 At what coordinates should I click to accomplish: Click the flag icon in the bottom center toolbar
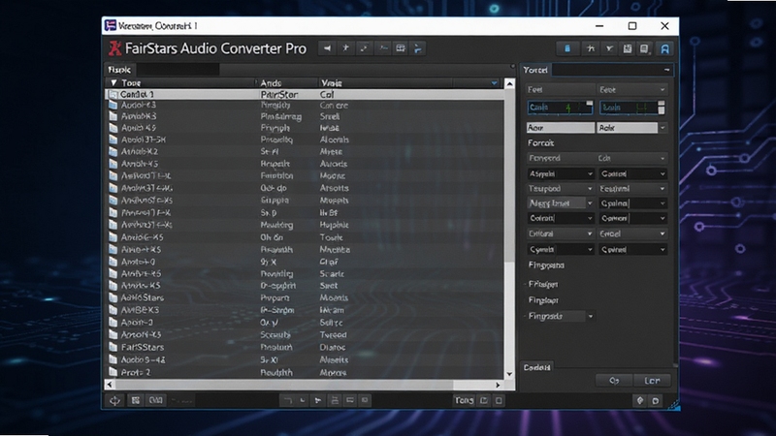pos(318,400)
